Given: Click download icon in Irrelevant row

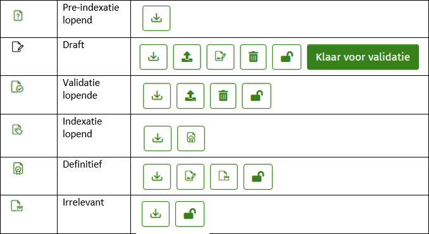Looking at the screenshot, I should click(x=156, y=214).
